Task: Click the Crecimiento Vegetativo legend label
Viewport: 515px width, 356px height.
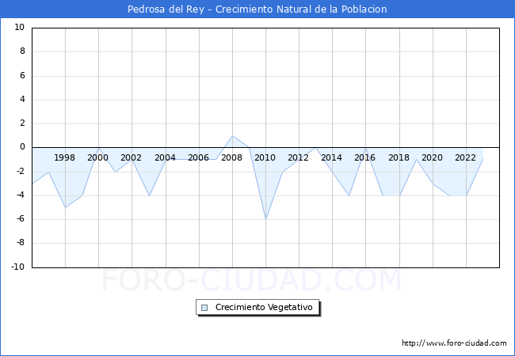Action: tap(264, 307)
